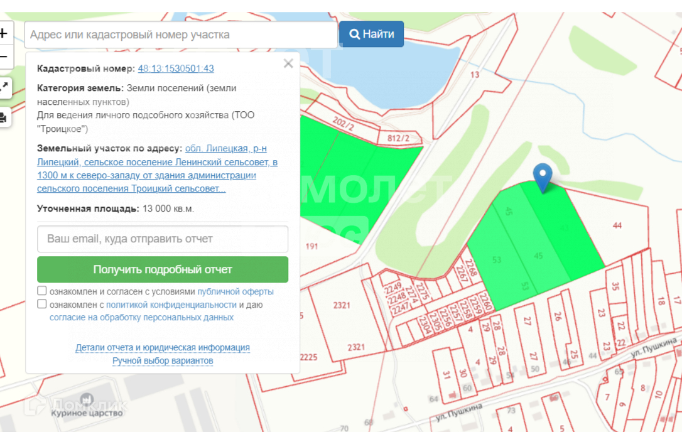Click the blue map location pin
This screenshot has width=682, height=432.
[543, 177]
